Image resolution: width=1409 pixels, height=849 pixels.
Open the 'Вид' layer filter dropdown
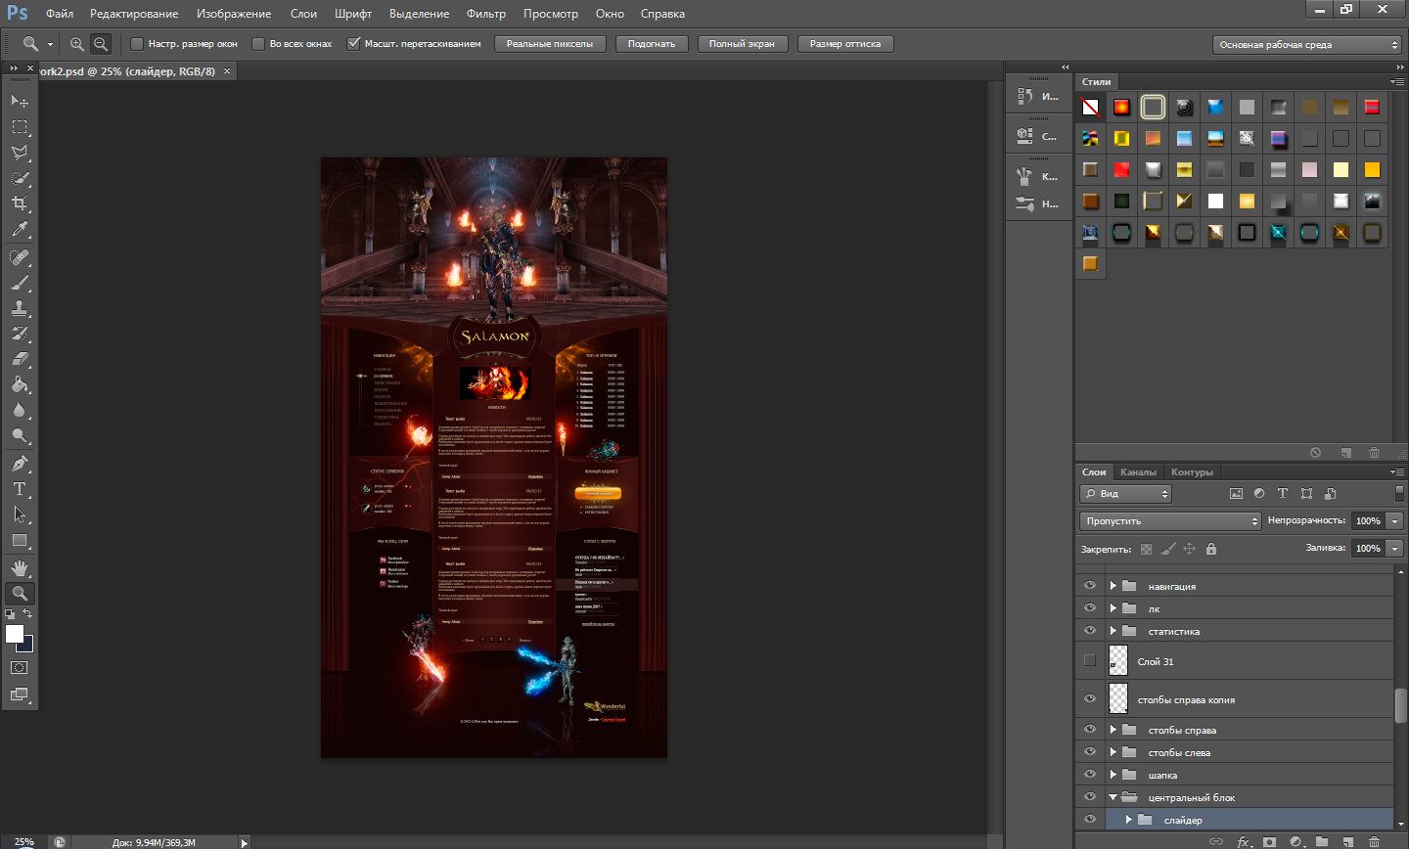(x=1125, y=494)
